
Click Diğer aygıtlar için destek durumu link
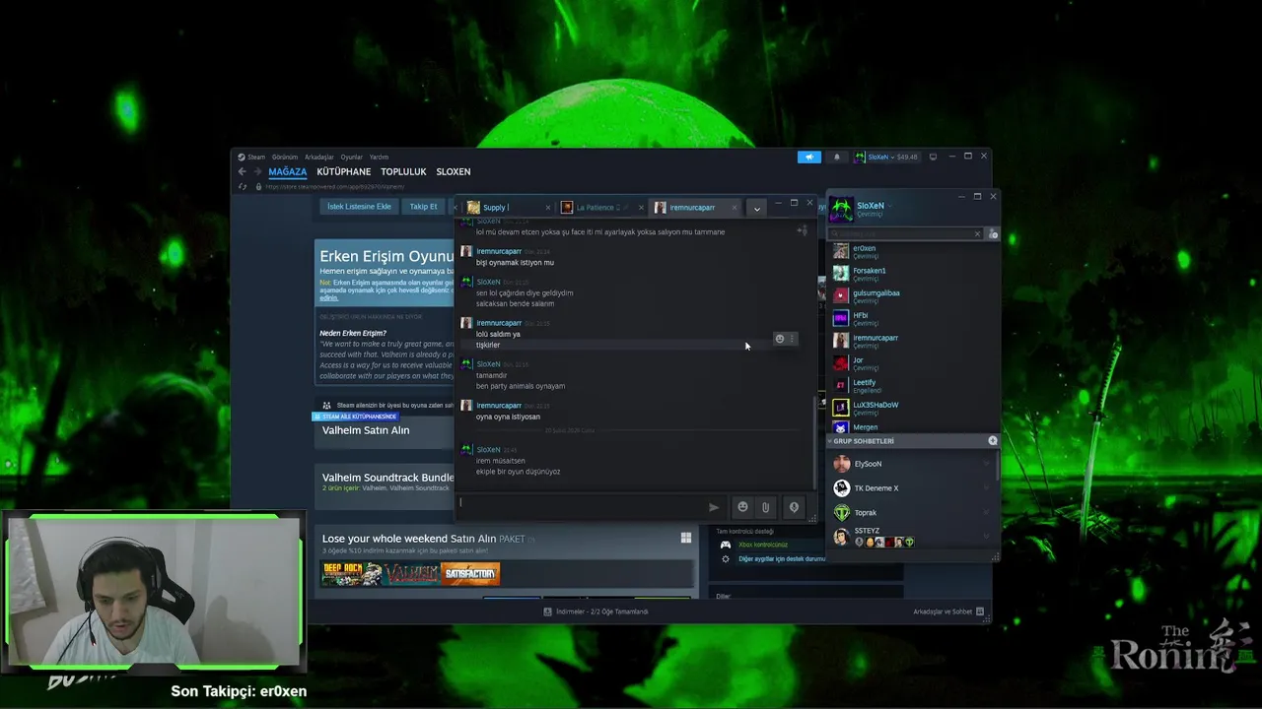click(782, 558)
